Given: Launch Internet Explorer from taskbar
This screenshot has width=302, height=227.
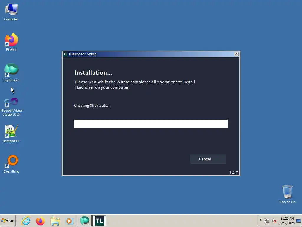Looking at the screenshot, I should click(x=26, y=220).
